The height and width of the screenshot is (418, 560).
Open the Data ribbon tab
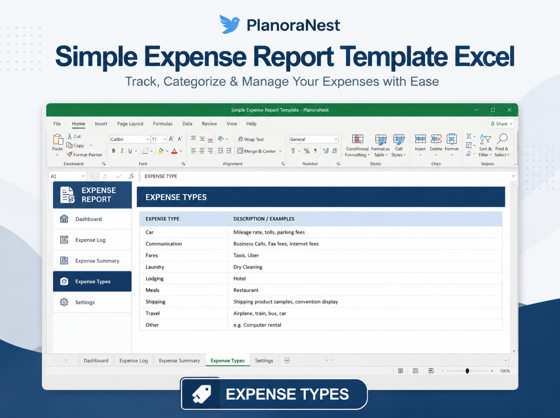point(187,124)
